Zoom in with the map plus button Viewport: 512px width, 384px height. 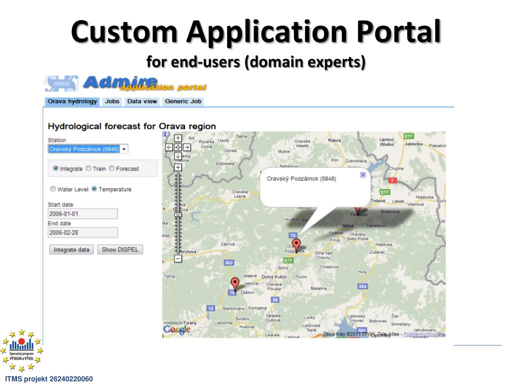tap(178, 167)
